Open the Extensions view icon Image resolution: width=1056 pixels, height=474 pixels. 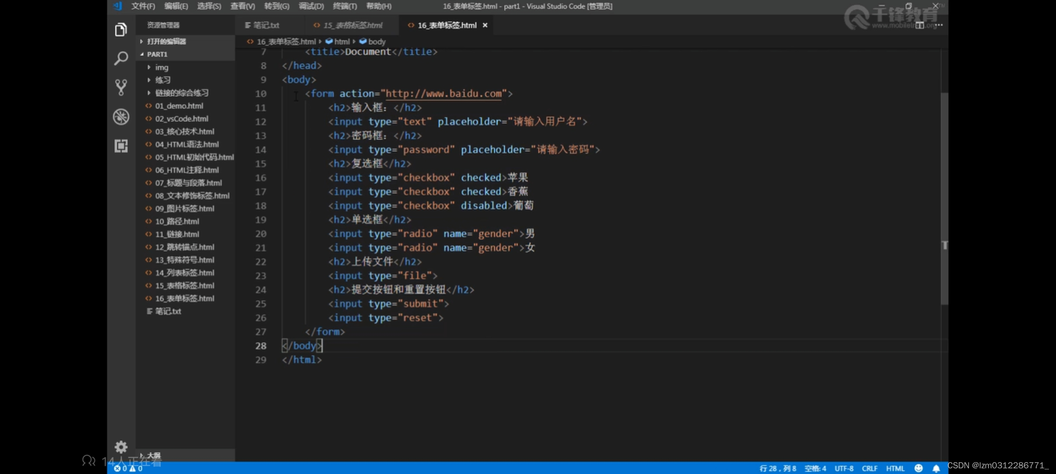click(121, 146)
